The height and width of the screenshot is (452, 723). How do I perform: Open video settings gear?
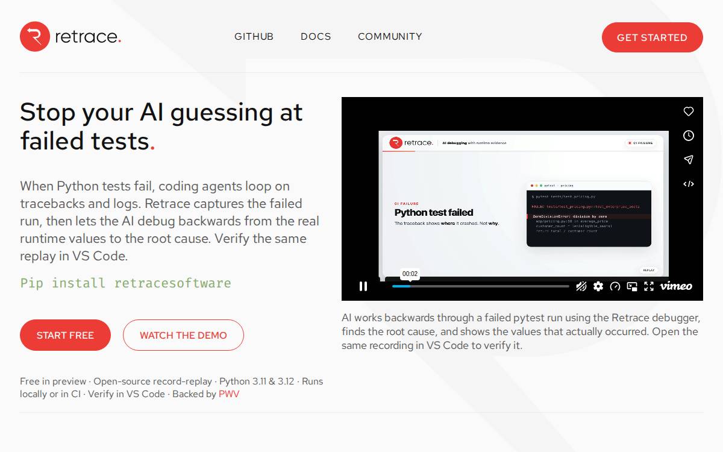coord(598,286)
